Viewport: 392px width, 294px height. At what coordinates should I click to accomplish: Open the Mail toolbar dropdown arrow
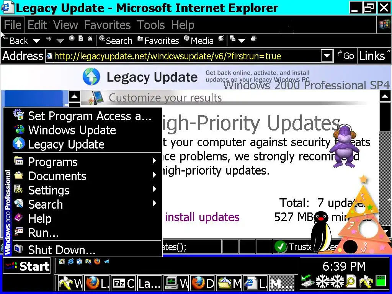pos(242,41)
